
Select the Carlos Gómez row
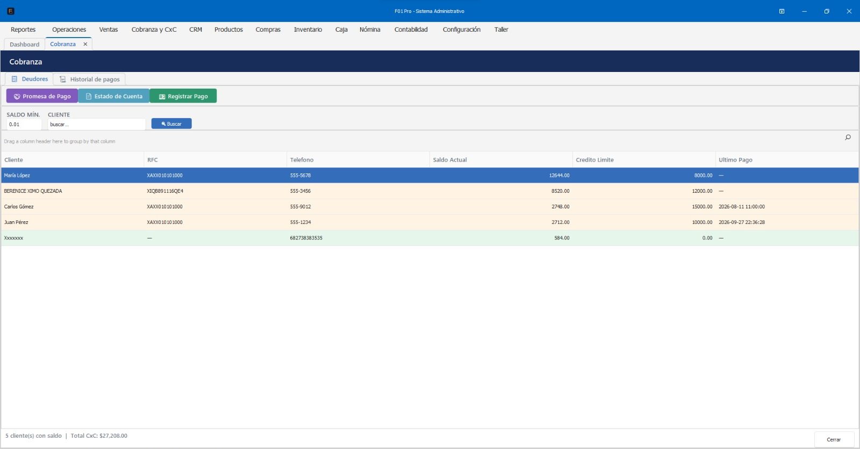[430, 206]
